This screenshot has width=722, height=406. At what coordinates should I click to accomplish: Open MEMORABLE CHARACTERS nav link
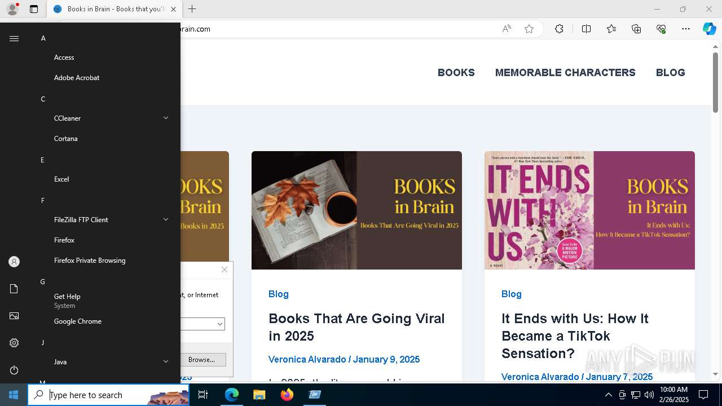point(565,72)
